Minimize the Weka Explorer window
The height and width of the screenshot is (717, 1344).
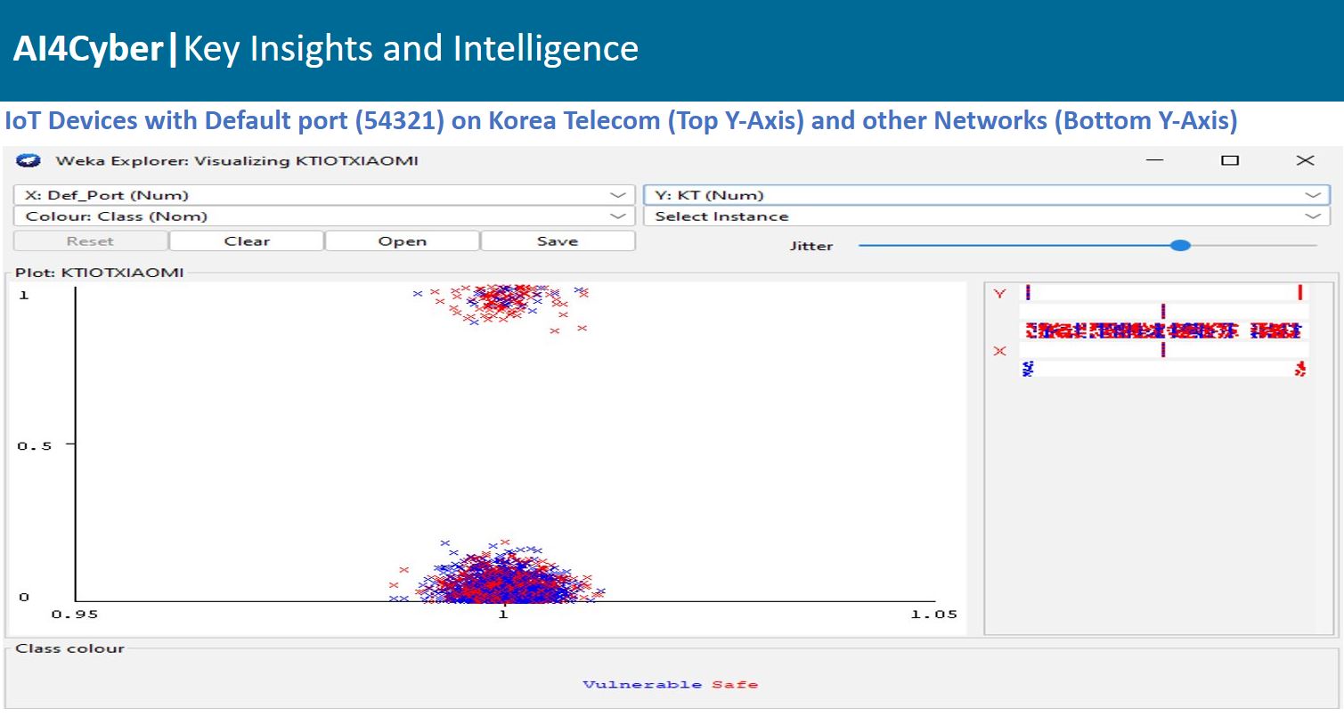pyautogui.click(x=1155, y=160)
